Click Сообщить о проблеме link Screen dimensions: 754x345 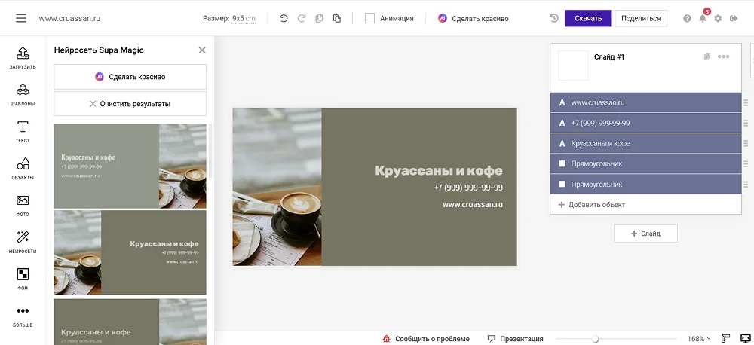pyautogui.click(x=425, y=339)
